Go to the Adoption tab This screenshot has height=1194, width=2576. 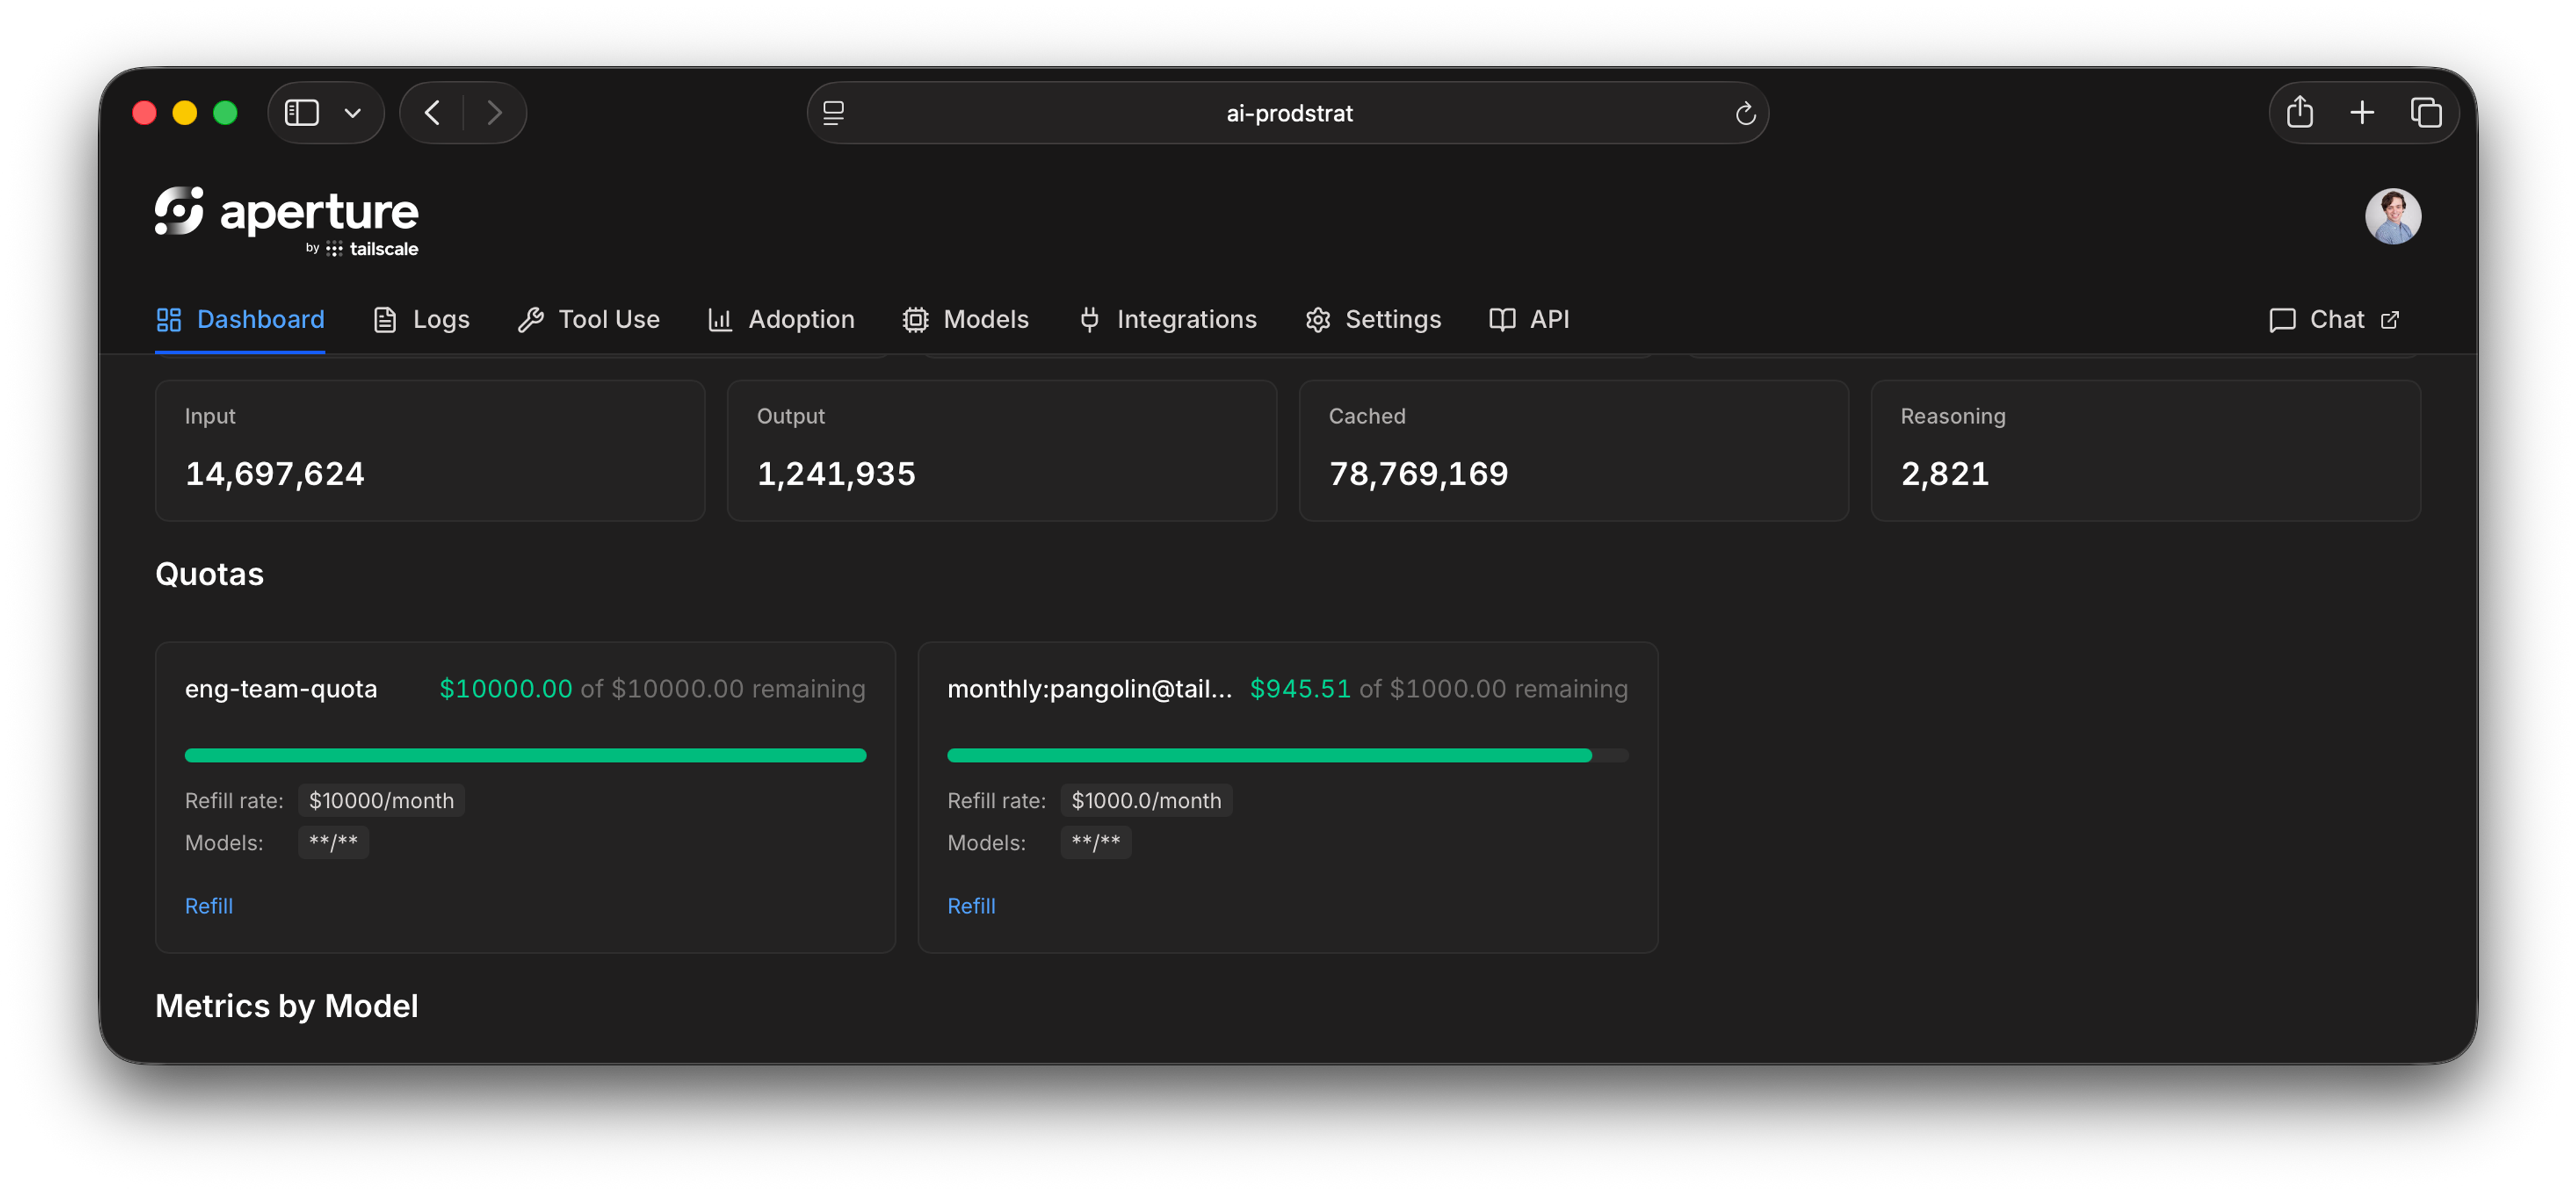pyautogui.click(x=781, y=318)
